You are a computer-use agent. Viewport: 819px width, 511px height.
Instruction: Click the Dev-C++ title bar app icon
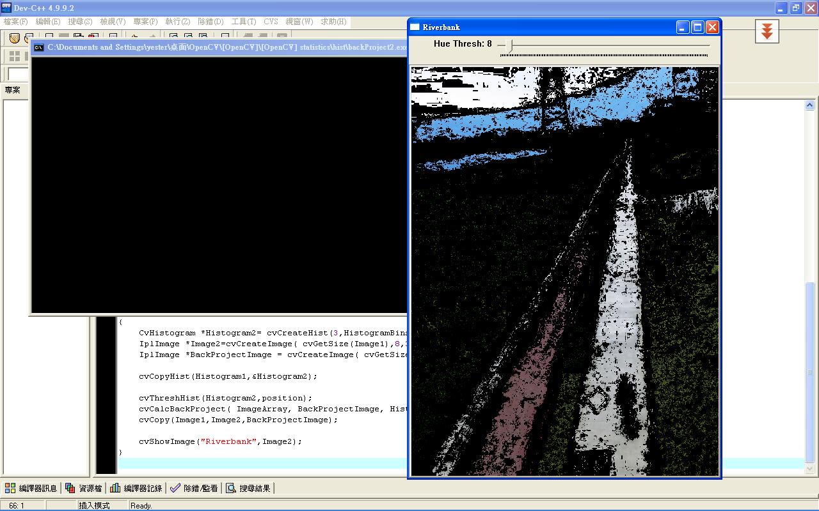tap(7, 8)
